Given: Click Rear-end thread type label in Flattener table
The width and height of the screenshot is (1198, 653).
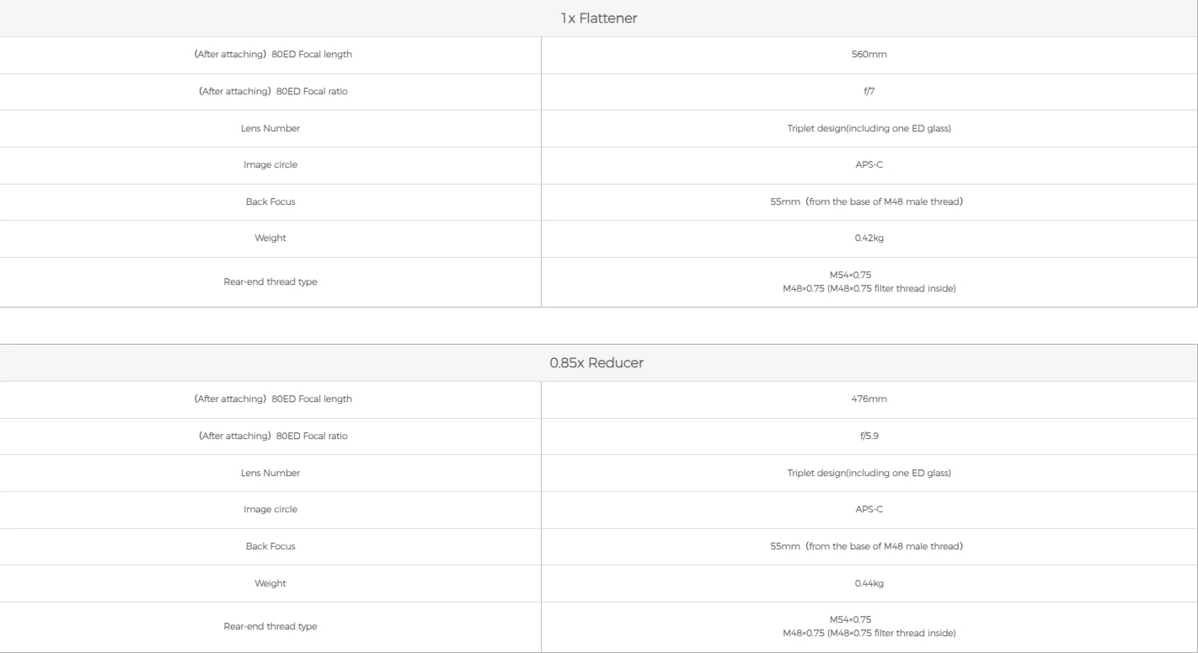Looking at the screenshot, I should click(270, 282).
